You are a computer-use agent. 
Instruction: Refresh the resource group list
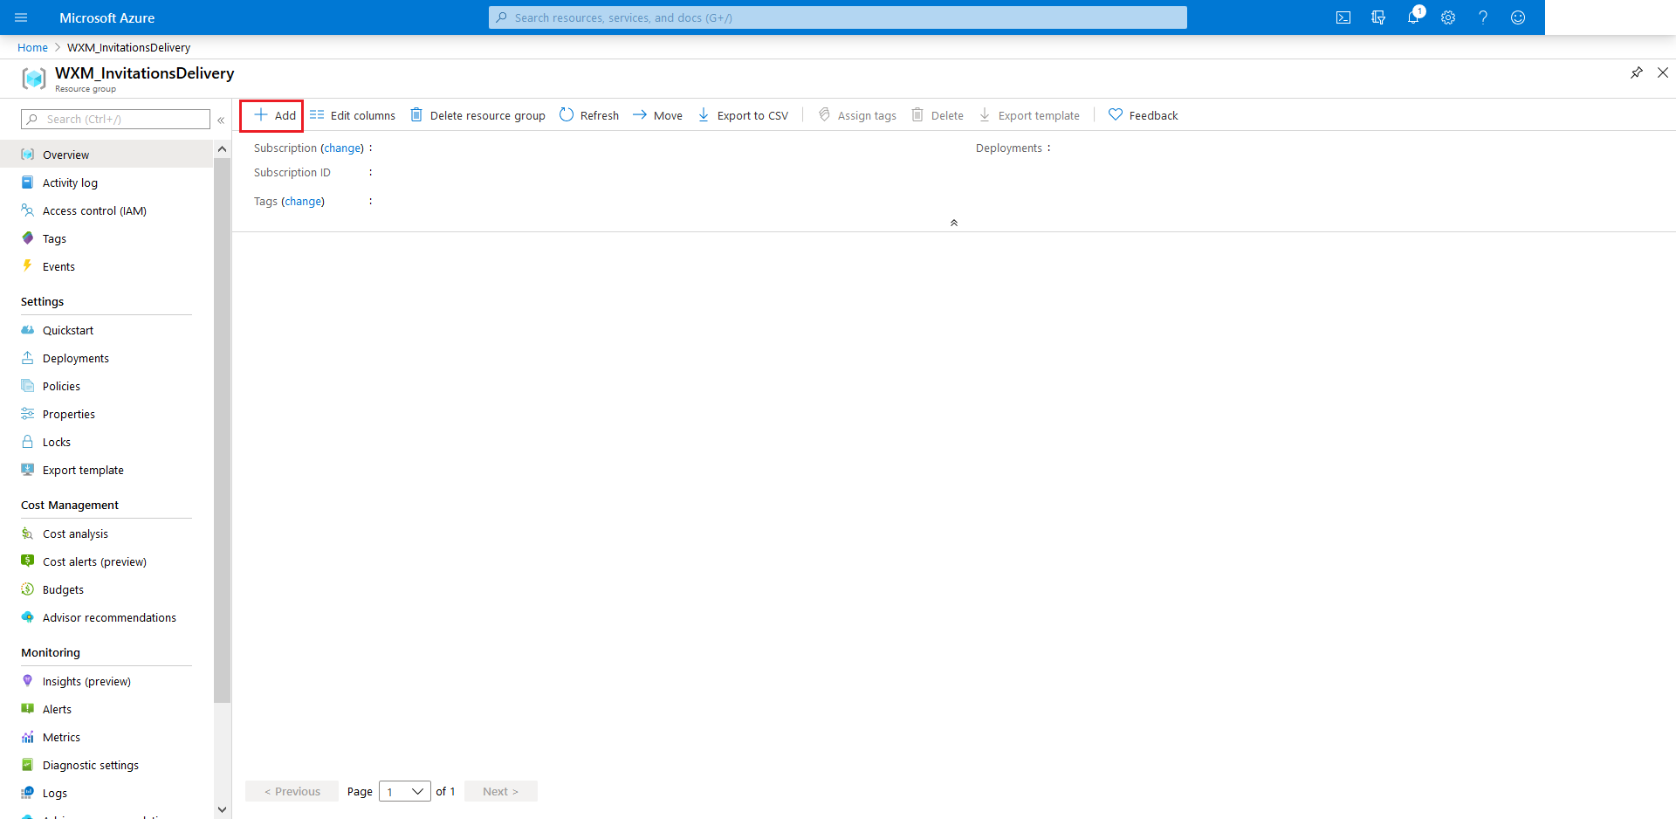pyautogui.click(x=589, y=115)
